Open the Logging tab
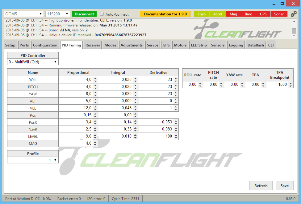 [x=236, y=45]
